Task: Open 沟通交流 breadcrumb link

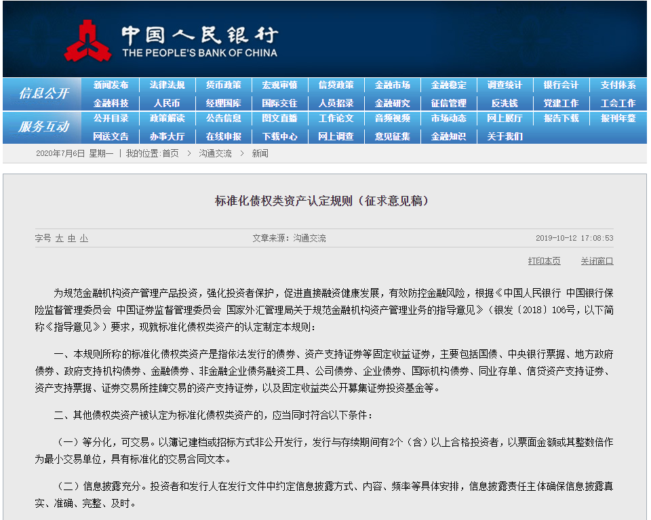Action: pyautogui.click(x=215, y=153)
